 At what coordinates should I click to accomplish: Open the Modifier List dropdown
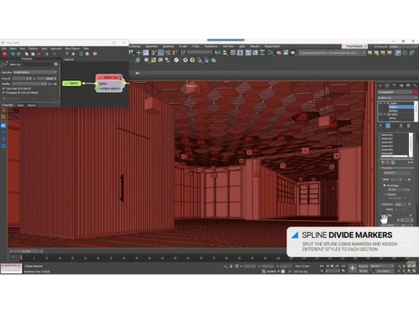397,98
